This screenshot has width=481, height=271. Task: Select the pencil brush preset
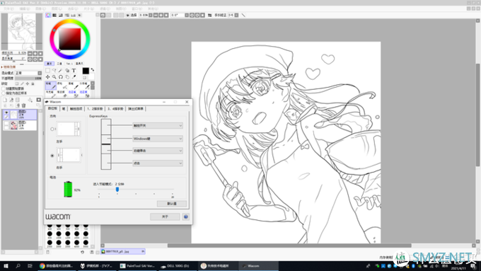tap(51, 86)
